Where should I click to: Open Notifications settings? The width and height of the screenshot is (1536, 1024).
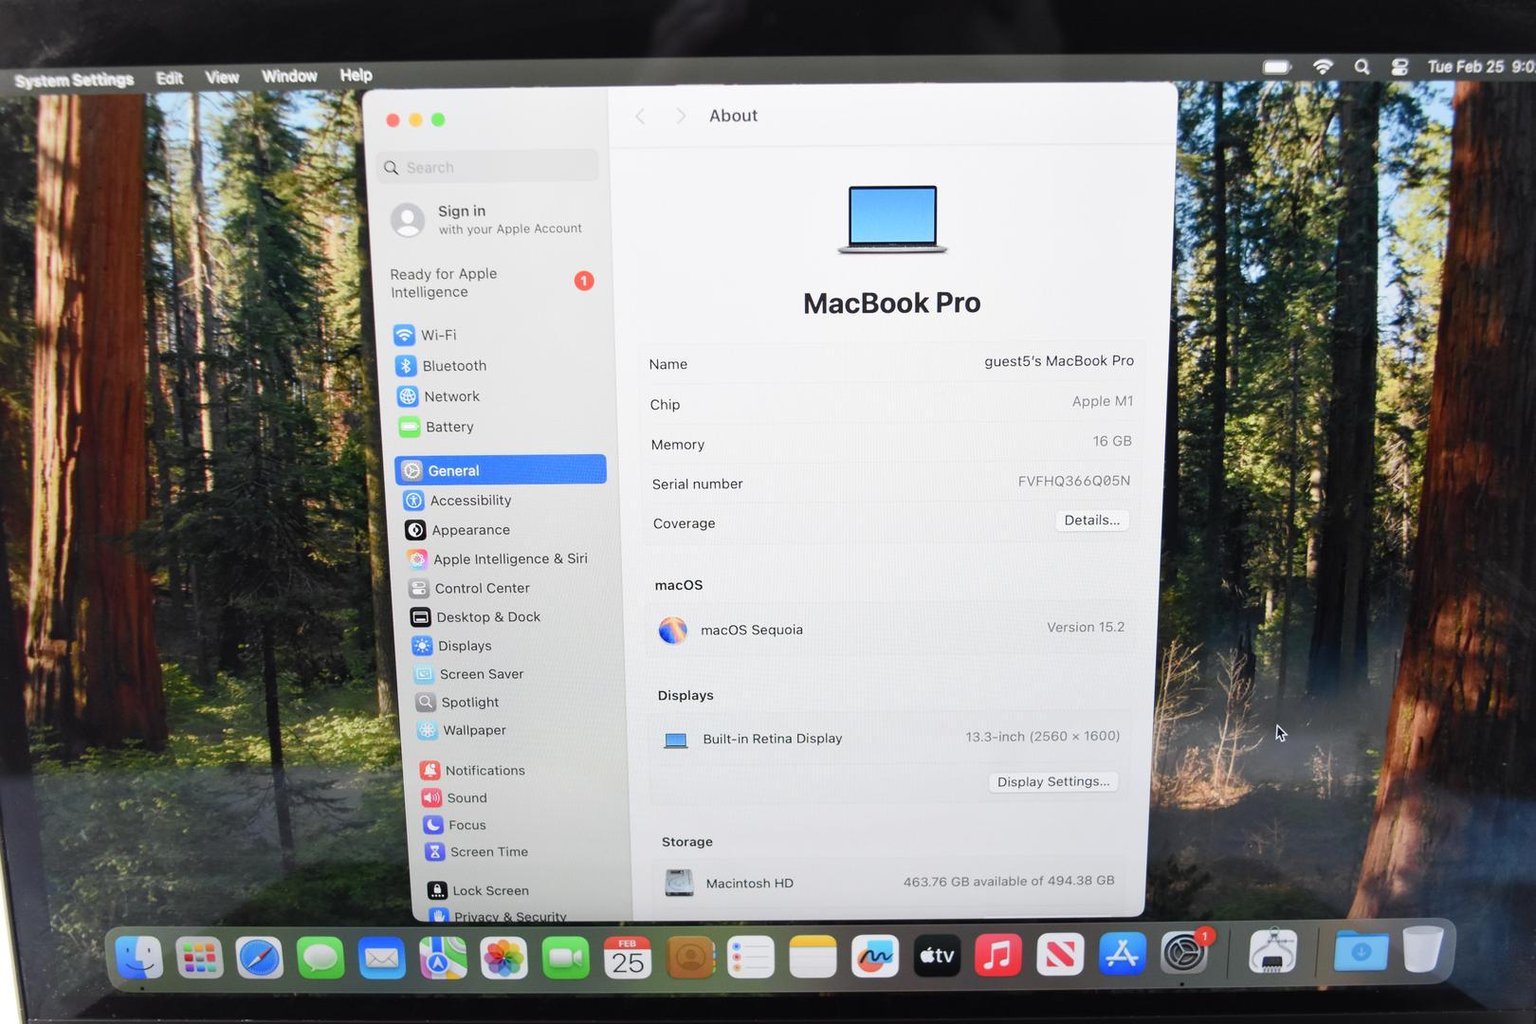pos(473,771)
